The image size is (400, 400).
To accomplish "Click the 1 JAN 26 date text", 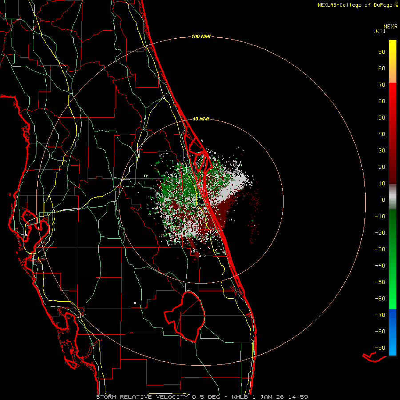I will click(268, 397).
